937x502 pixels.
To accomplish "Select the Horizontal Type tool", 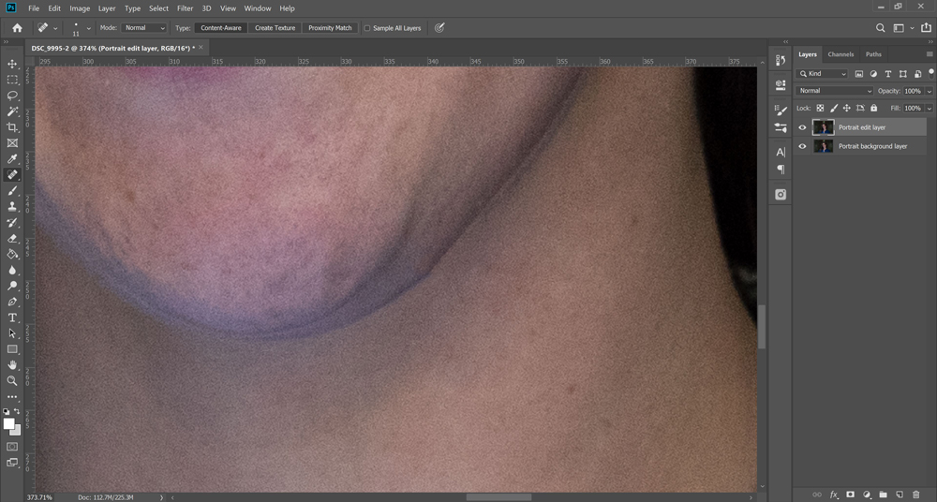I will [12, 317].
